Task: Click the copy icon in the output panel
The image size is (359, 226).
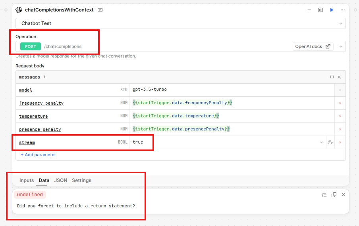Action: [334, 195]
